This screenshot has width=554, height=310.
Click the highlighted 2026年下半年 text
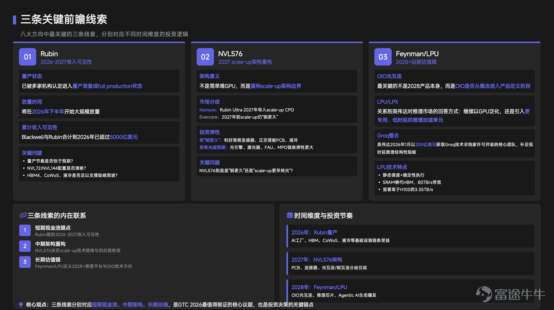point(48,111)
